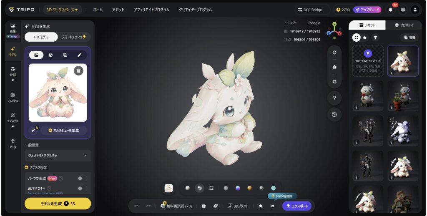Viewport: 427px width, 216px height.
Task: Open the 分割 segmentation tool
Action: click(x=13, y=71)
